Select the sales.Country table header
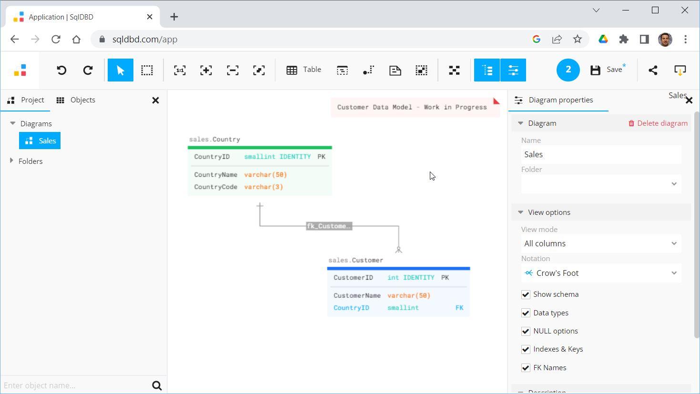 [x=214, y=140]
